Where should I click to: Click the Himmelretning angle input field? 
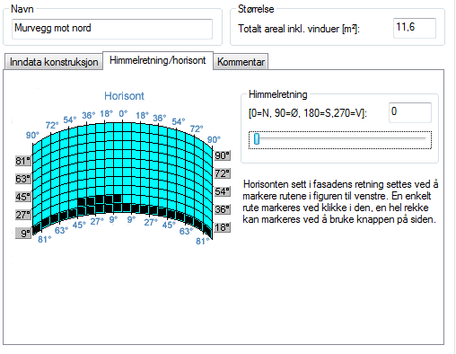coord(410,112)
